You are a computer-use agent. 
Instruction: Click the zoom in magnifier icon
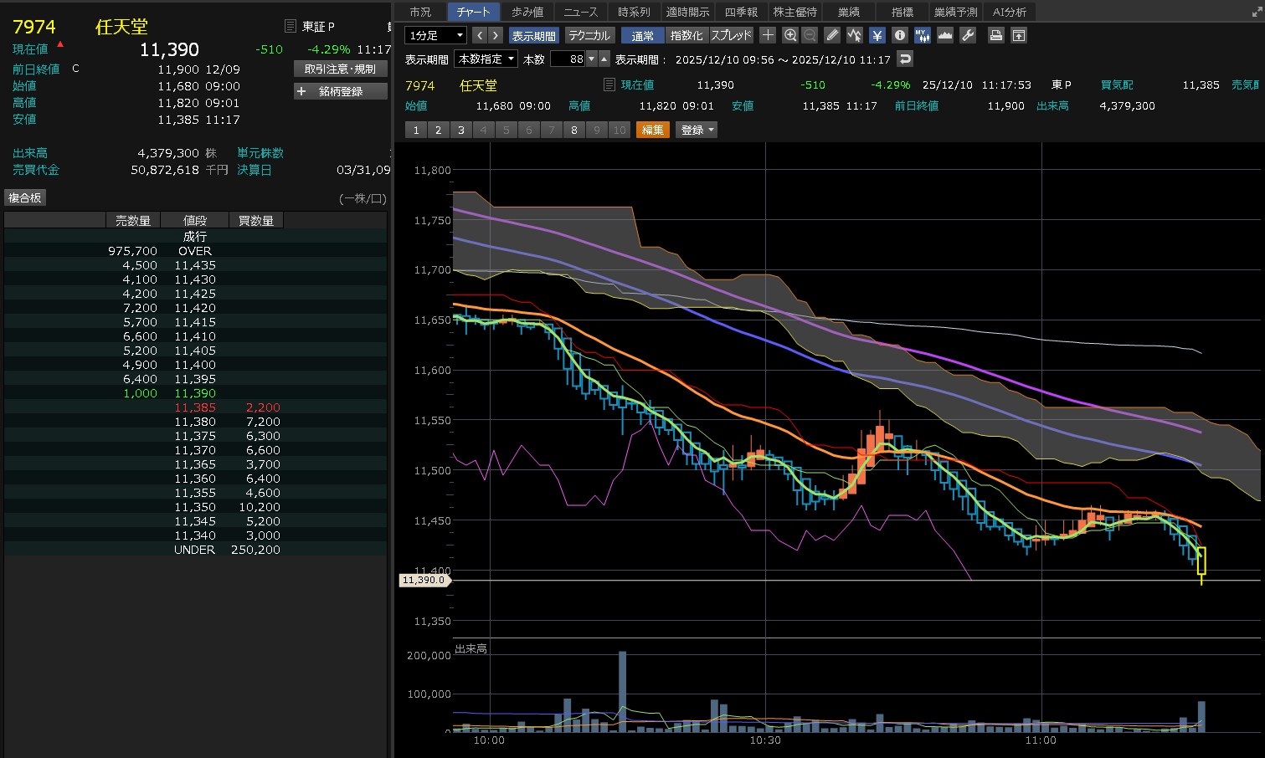pos(790,35)
